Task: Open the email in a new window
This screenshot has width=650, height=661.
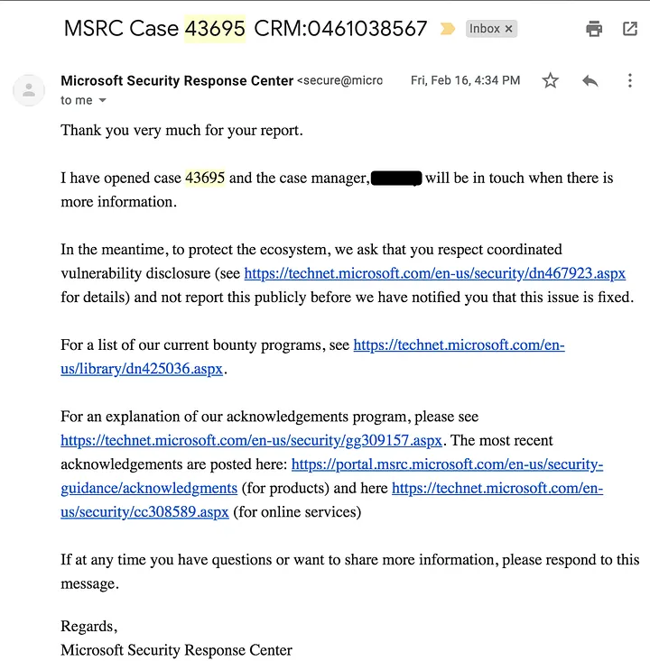Action: tap(630, 29)
